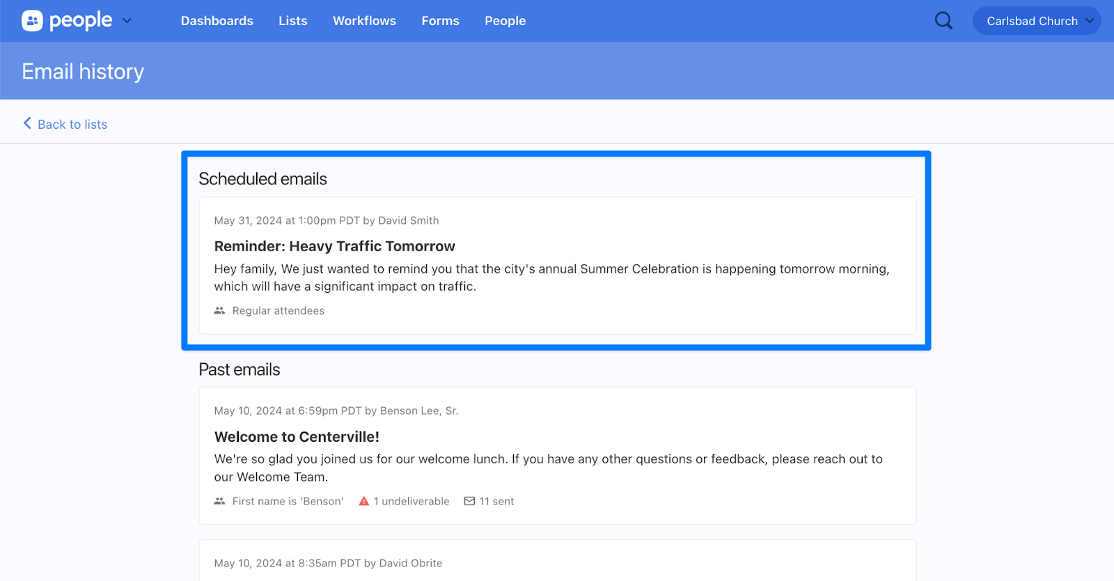Open the David Obrite email card
The width and height of the screenshot is (1114, 581).
pos(557,563)
